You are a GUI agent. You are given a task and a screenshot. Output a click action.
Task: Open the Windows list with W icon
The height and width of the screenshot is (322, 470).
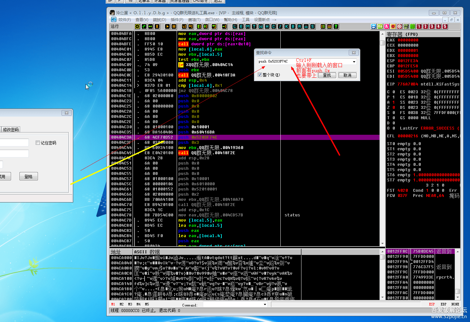coord(261,27)
